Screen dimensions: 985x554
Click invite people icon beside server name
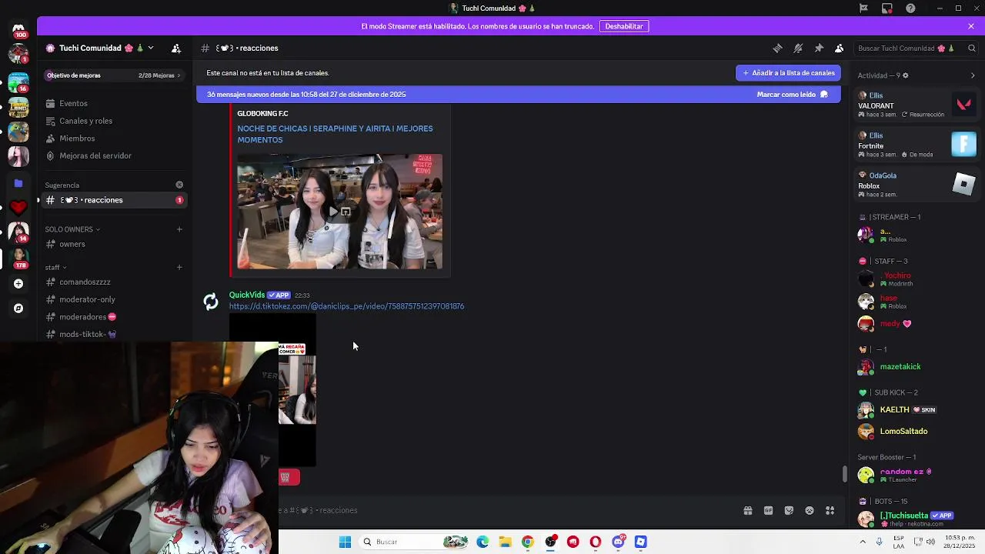tap(176, 48)
